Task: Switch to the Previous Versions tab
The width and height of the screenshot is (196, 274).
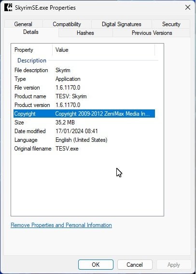Action: [x=152, y=33]
